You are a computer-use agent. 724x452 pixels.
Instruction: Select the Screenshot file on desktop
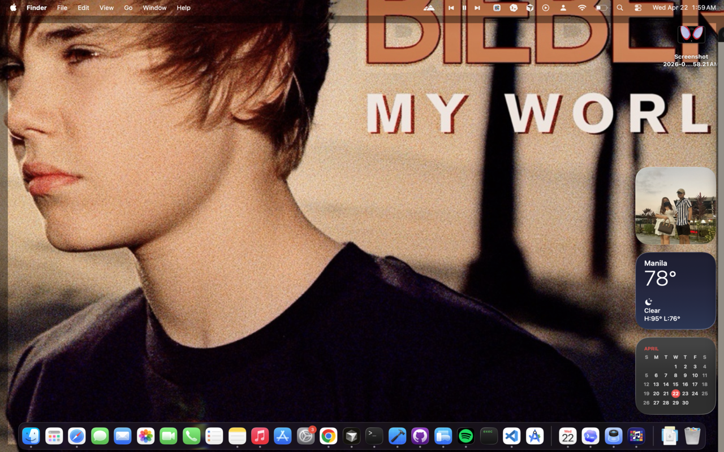point(691,35)
